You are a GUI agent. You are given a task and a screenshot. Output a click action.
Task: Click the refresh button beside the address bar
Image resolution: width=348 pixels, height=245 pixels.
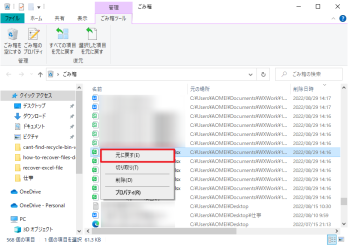point(263,74)
